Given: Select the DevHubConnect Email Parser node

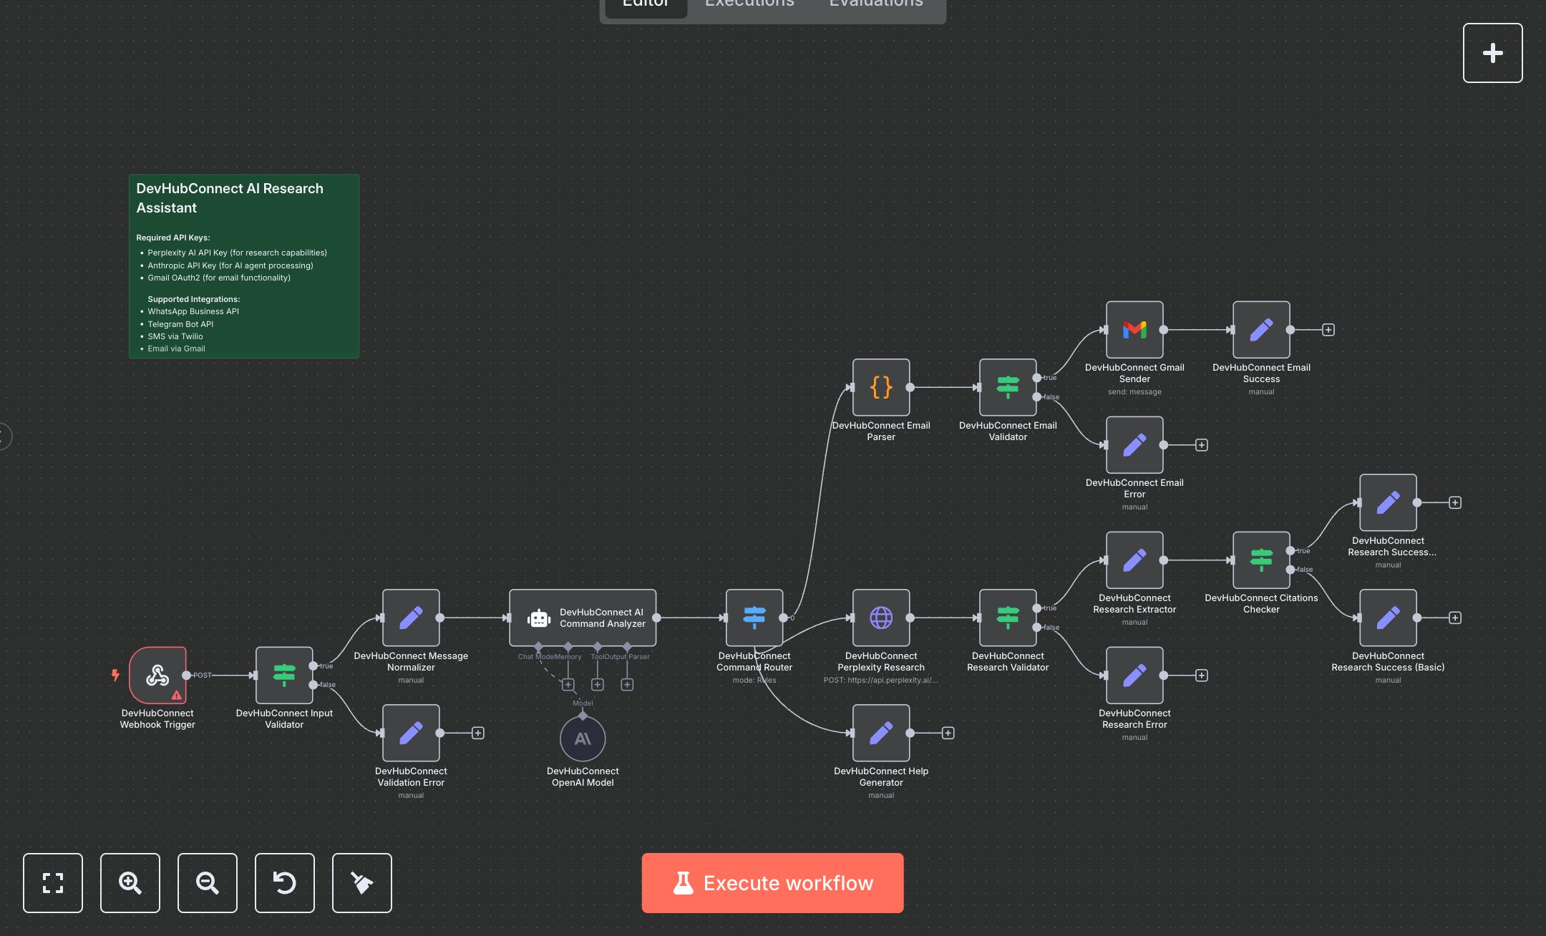Looking at the screenshot, I should [x=881, y=389].
